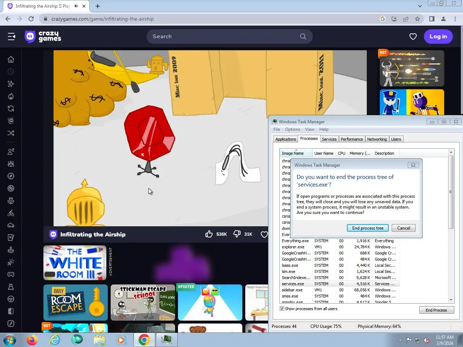The image size is (463, 347).
Task: Click the Windows Start button
Action: click(x=10, y=340)
